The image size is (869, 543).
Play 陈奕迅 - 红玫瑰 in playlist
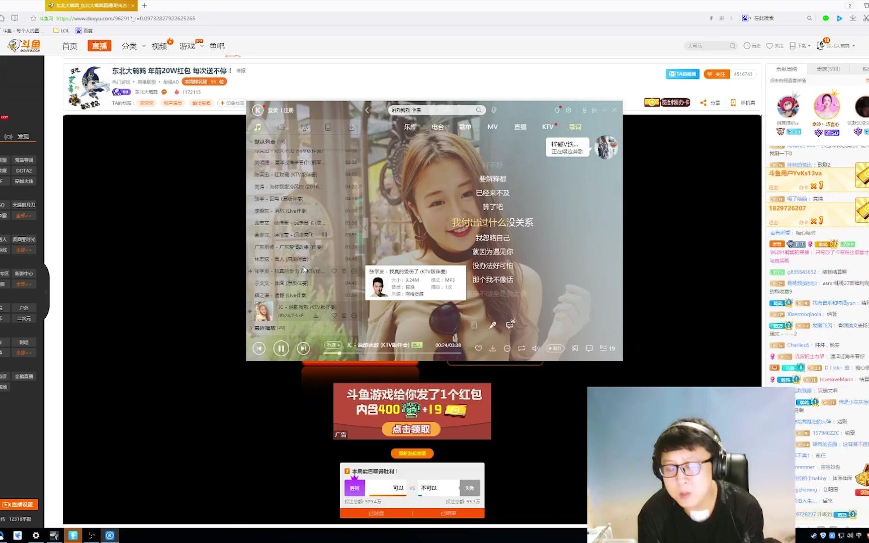tap(305, 174)
